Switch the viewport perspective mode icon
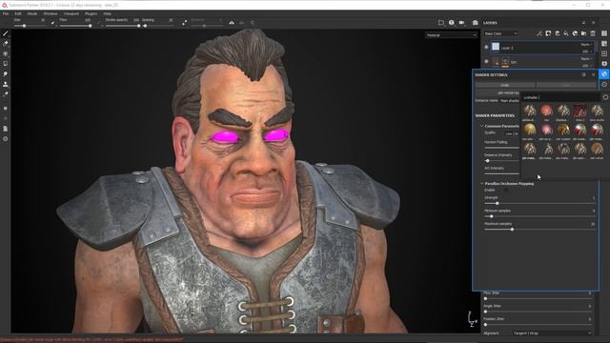Screen dimensions: 610x343 [451, 23]
